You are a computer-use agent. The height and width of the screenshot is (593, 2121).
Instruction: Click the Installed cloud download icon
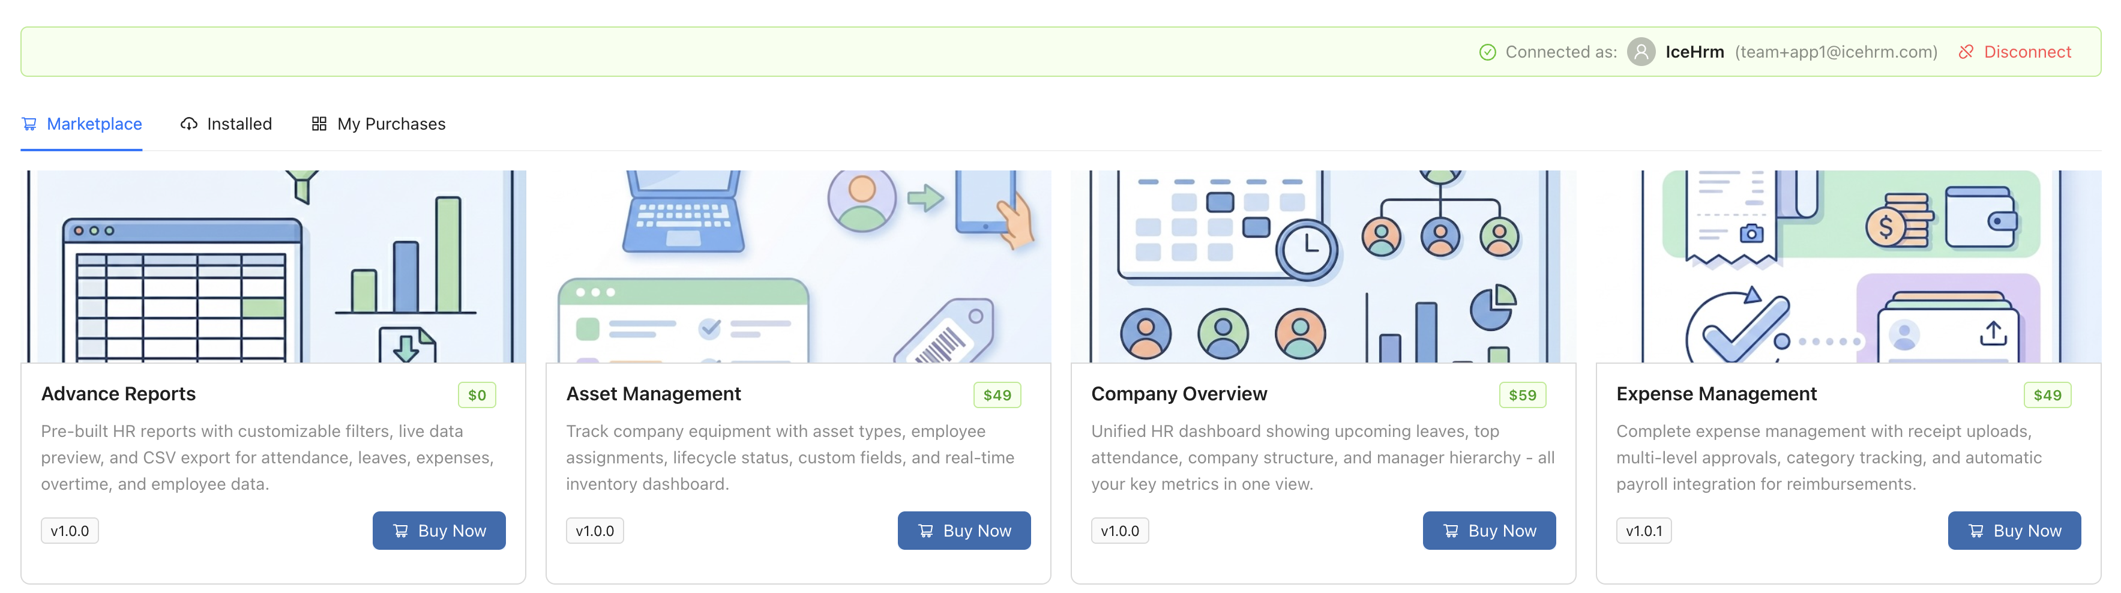190,124
